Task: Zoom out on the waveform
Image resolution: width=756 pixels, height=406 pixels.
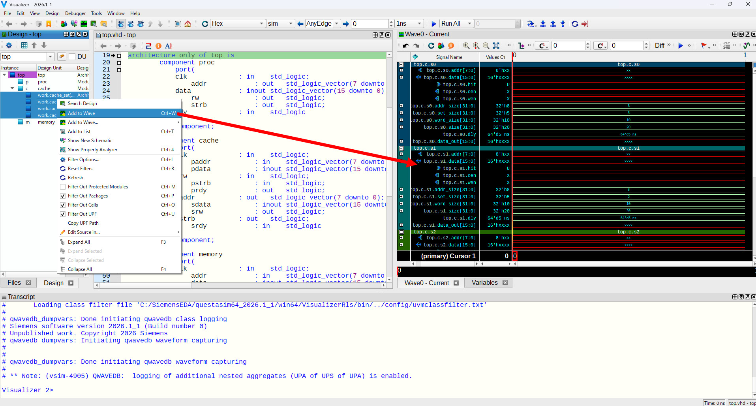Action: [486, 45]
